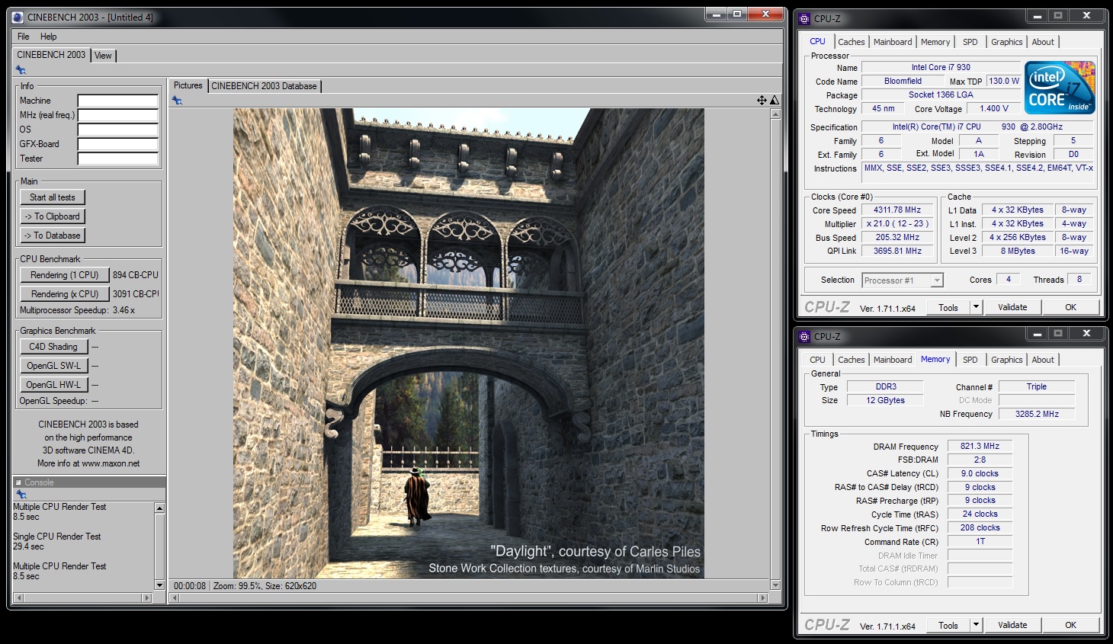This screenshot has height=644, width=1113.
Task: Open SPD tab in lower CPU-Z window
Action: 970,360
